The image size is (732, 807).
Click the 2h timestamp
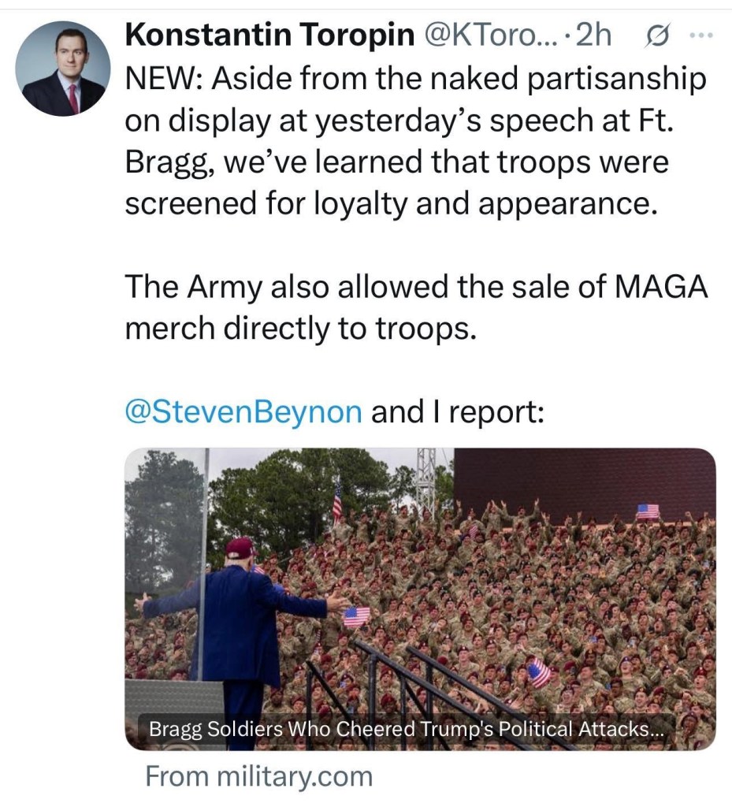click(594, 35)
